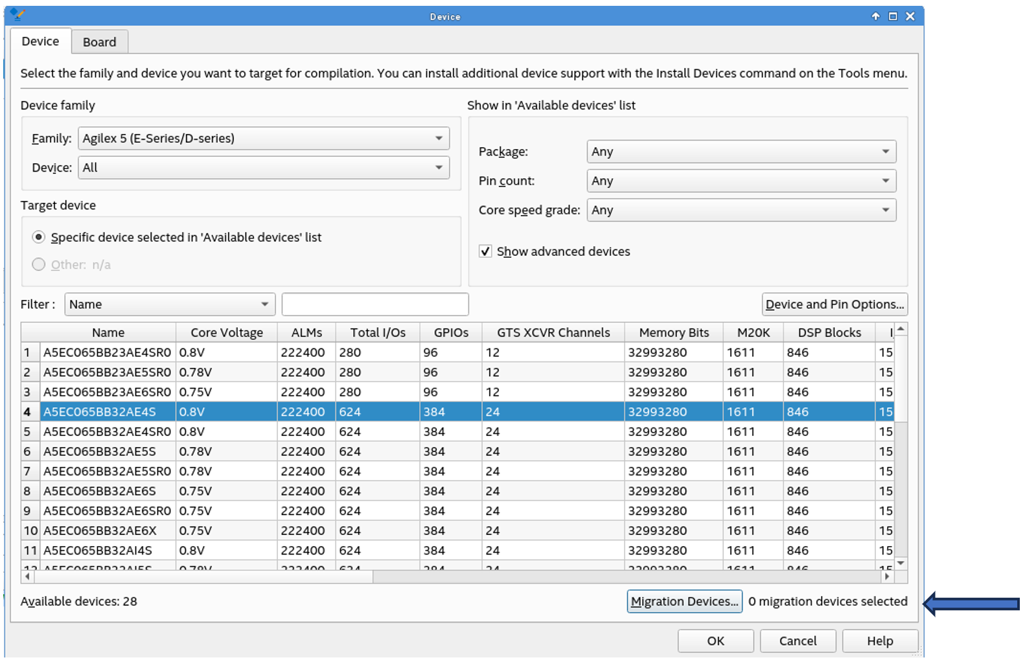Click scroll down arrow in device list

901,564
